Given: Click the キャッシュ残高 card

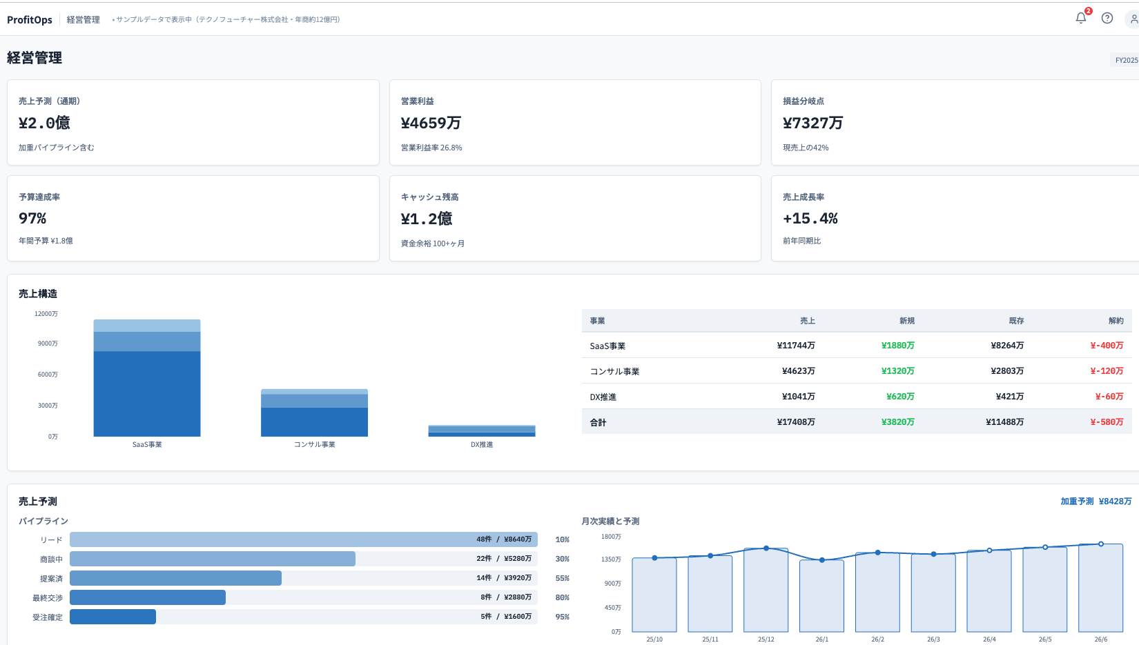Looking at the screenshot, I should coord(575,218).
